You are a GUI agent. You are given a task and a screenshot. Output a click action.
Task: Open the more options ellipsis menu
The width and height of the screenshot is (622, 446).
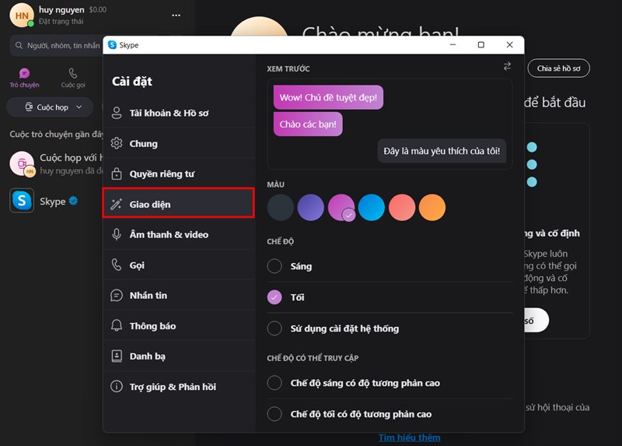[176, 15]
